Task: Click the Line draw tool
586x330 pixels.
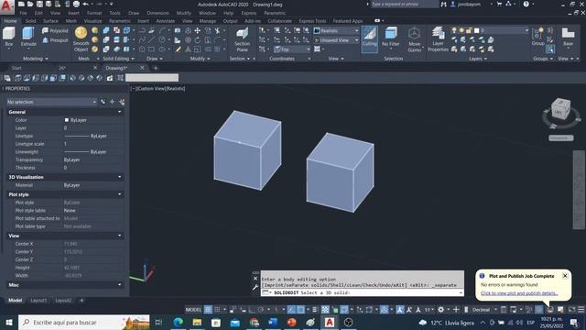Action: [x=151, y=40]
